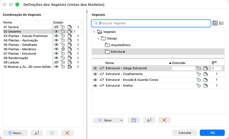
Task: Select Estrutural - Cisalhamento layer name
Action: pyautogui.click(x=124, y=74)
